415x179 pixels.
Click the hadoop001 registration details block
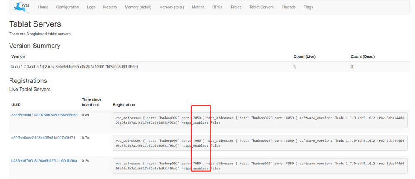(x=260, y=166)
